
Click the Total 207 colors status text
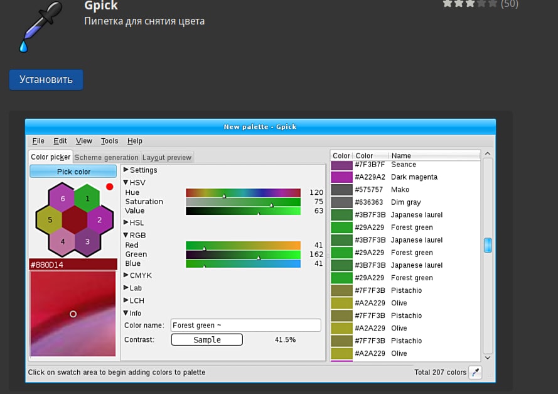(440, 372)
